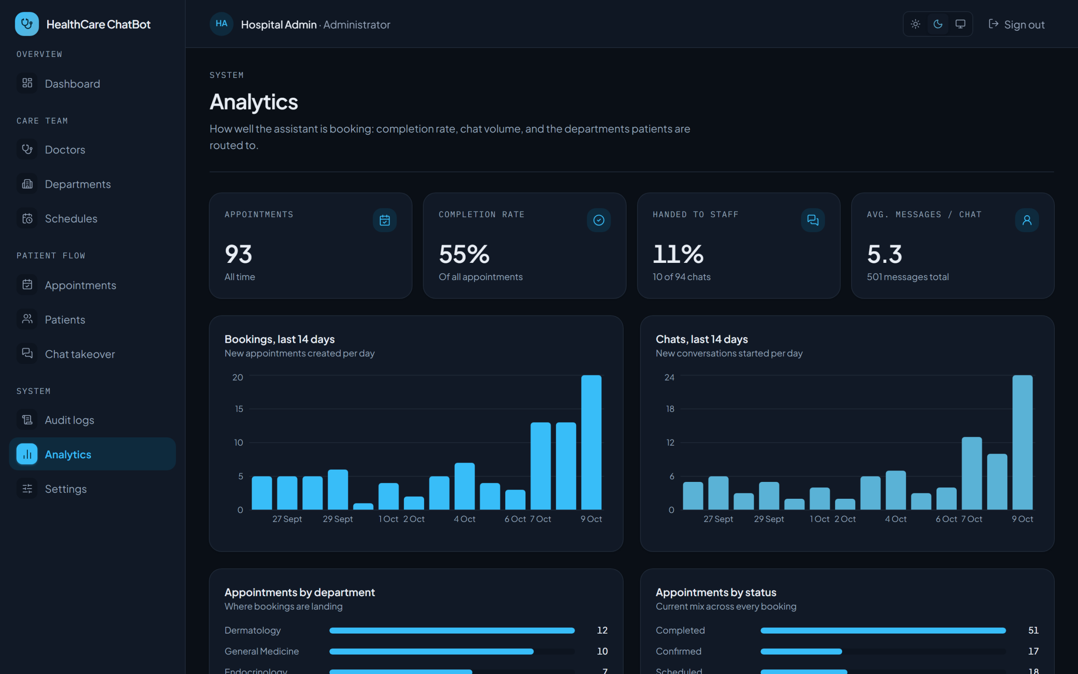Open the Dashboard grid icon
Image resolution: width=1078 pixels, height=674 pixels.
coord(27,83)
